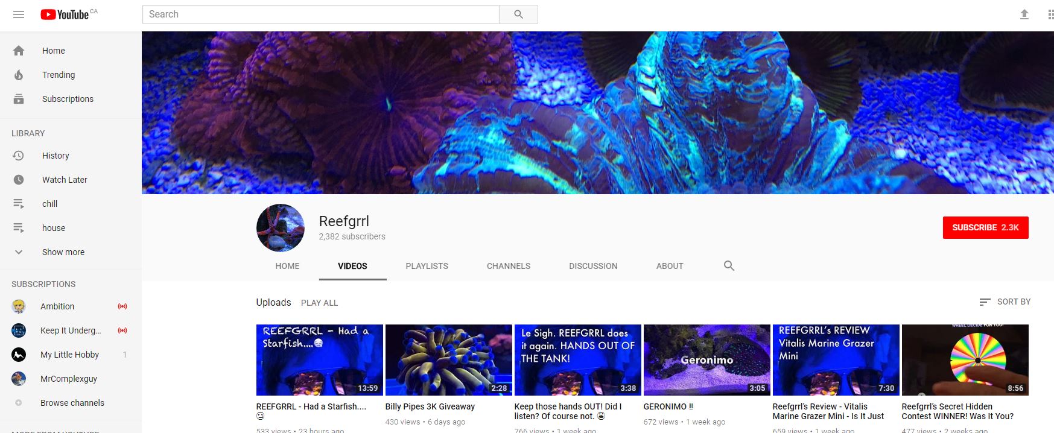The width and height of the screenshot is (1054, 433).
Task: Open the SORT BY dropdown
Action: point(1005,302)
